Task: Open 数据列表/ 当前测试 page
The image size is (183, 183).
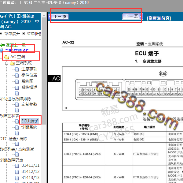Action: [17, 150]
